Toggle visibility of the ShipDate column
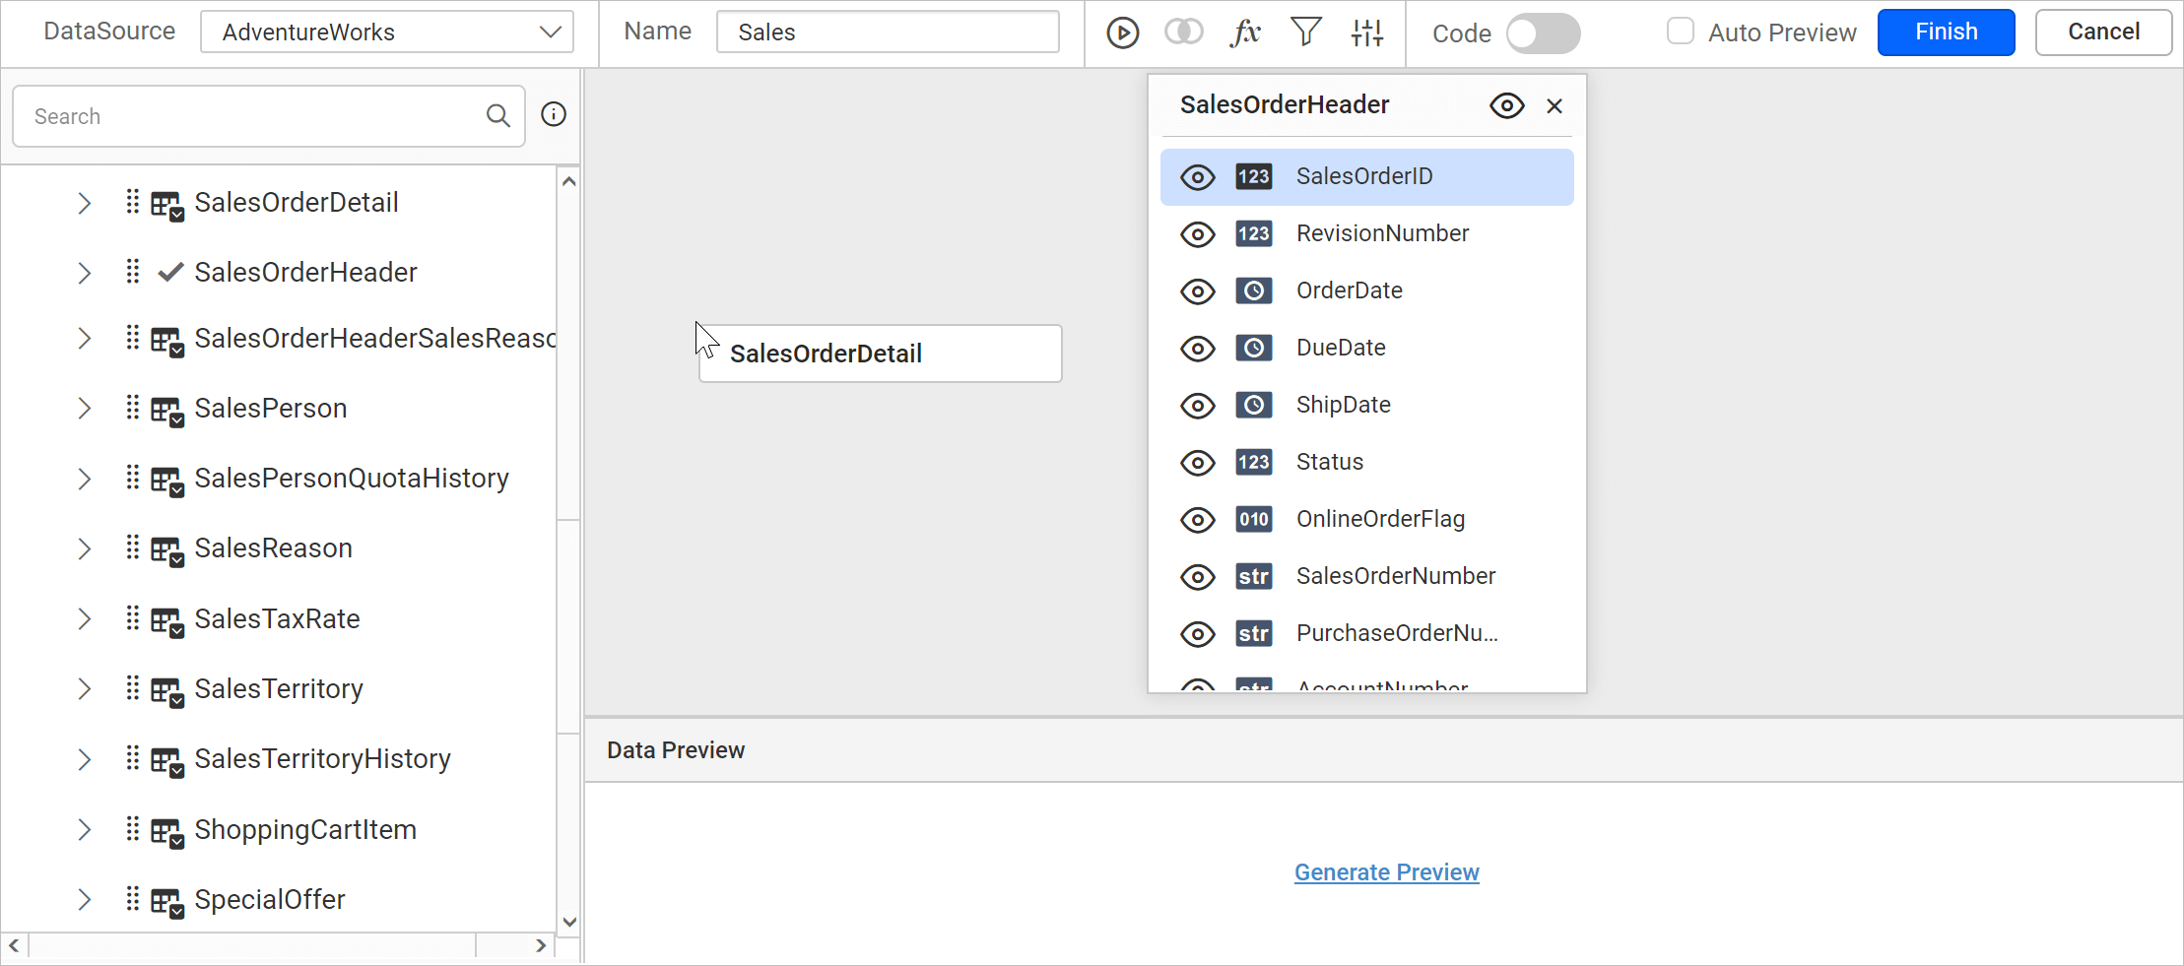Image resolution: width=2184 pixels, height=966 pixels. pos(1198,406)
